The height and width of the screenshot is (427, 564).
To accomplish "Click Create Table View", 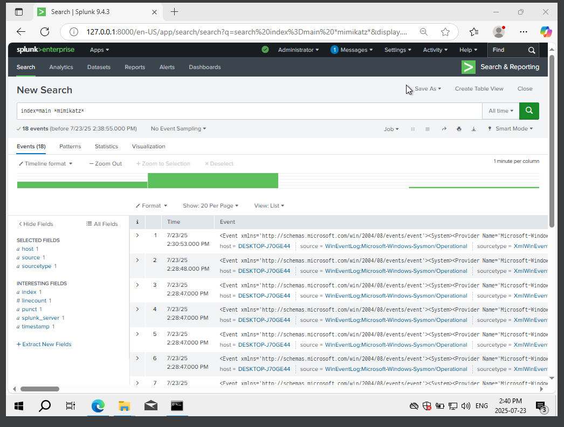I will click(479, 89).
